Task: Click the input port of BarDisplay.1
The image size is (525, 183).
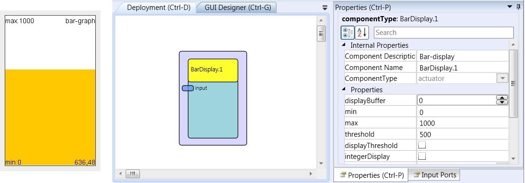Action: [x=188, y=88]
